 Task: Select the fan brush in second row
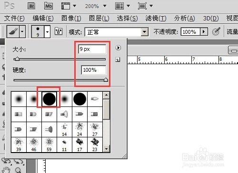pyautogui.click(x=64, y=114)
